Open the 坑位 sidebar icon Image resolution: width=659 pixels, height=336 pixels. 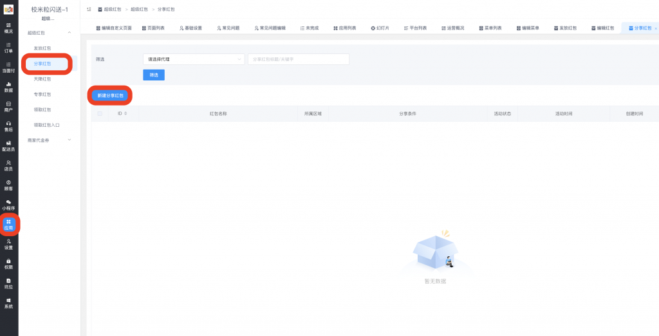point(8,283)
